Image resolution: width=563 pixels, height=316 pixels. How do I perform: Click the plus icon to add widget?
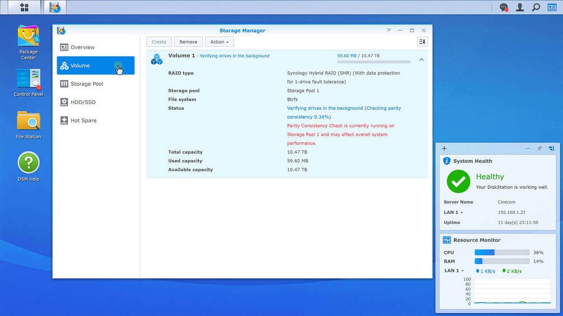(x=444, y=148)
